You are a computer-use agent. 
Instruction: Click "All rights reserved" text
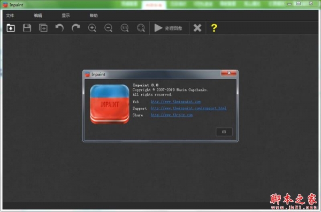(x=152, y=94)
